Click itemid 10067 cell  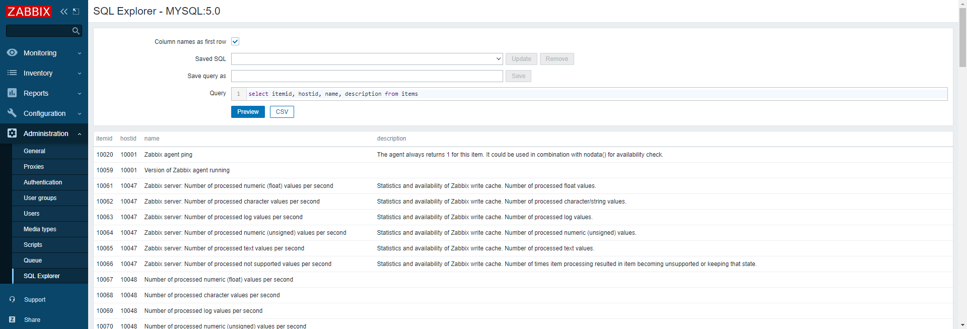pyautogui.click(x=105, y=280)
